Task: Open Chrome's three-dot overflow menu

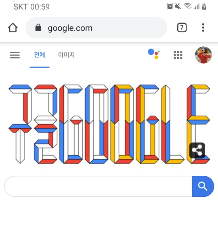Action: click(x=203, y=27)
